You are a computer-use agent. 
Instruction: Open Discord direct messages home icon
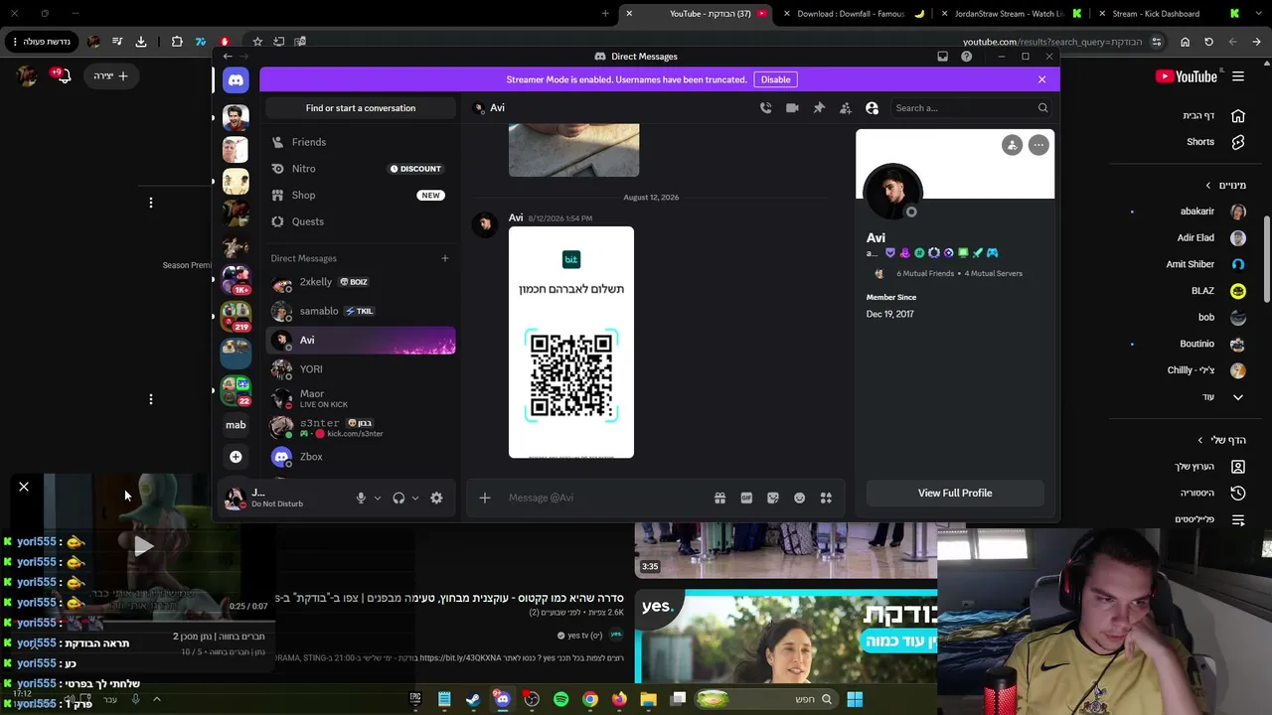click(x=236, y=80)
